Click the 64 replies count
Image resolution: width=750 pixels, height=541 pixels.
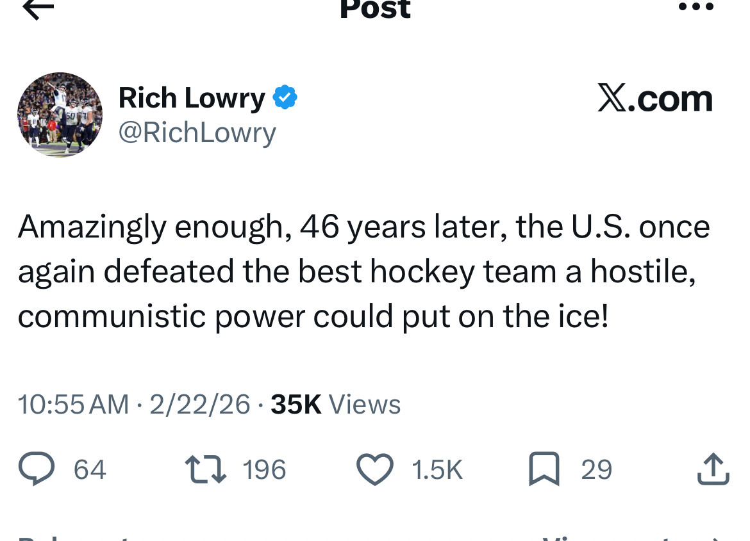pyautogui.click(x=90, y=470)
